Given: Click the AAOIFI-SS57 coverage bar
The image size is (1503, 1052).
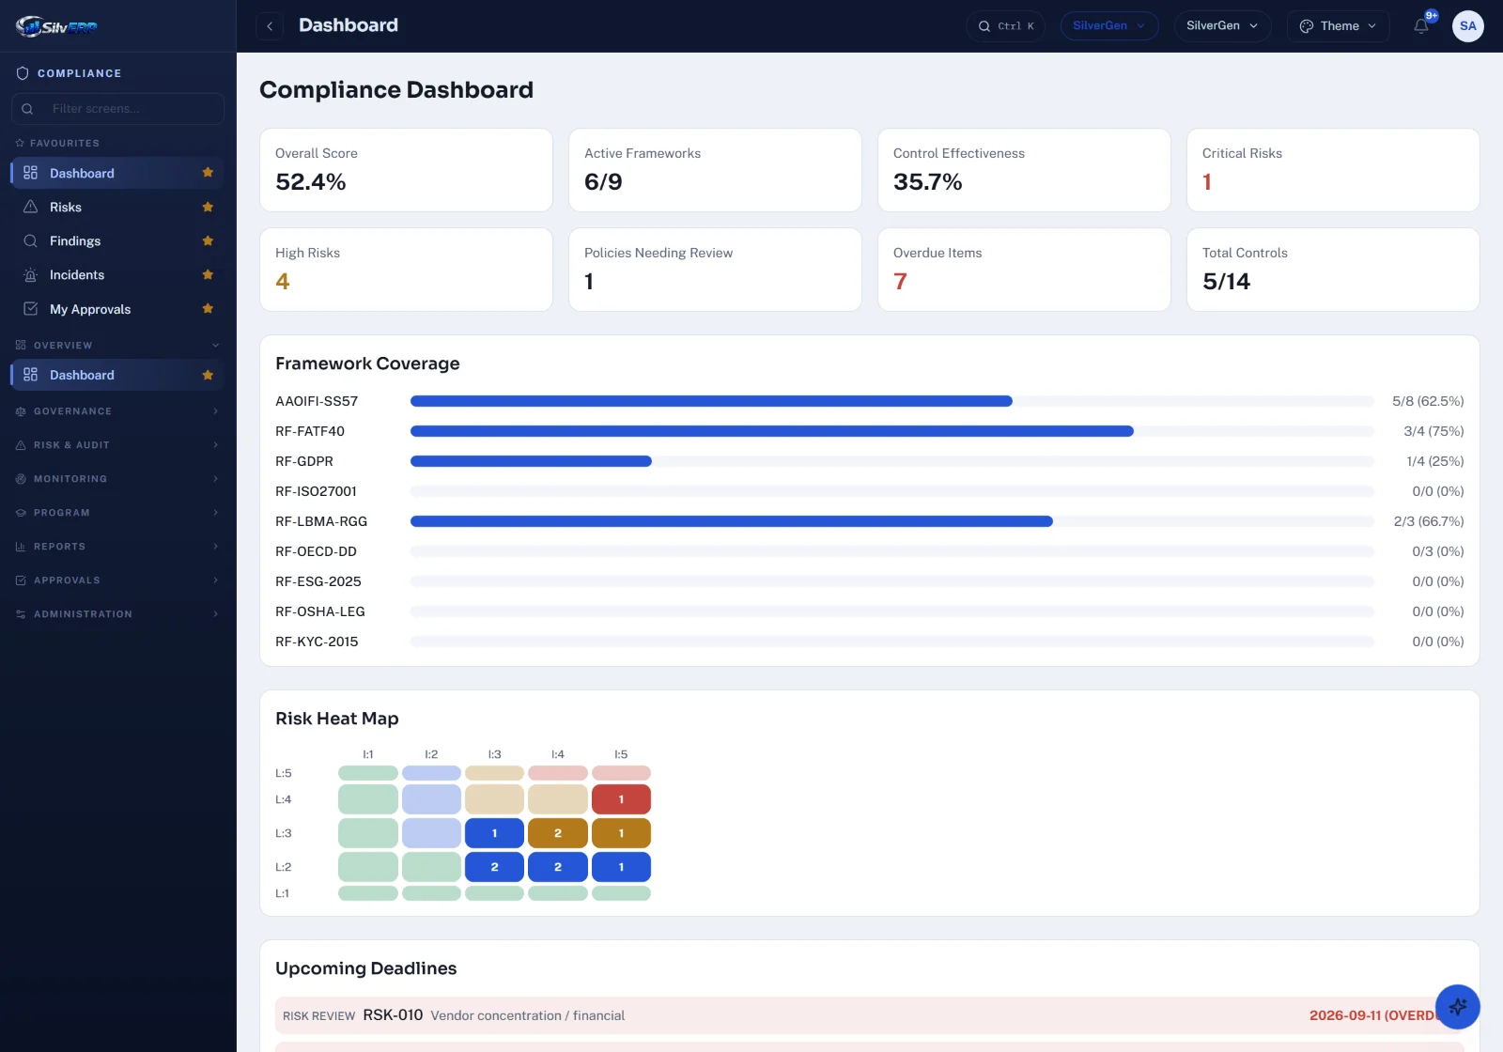Looking at the screenshot, I should tap(892, 401).
